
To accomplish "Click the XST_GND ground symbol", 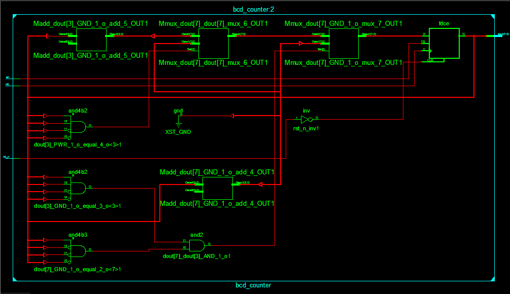I will point(178,121).
